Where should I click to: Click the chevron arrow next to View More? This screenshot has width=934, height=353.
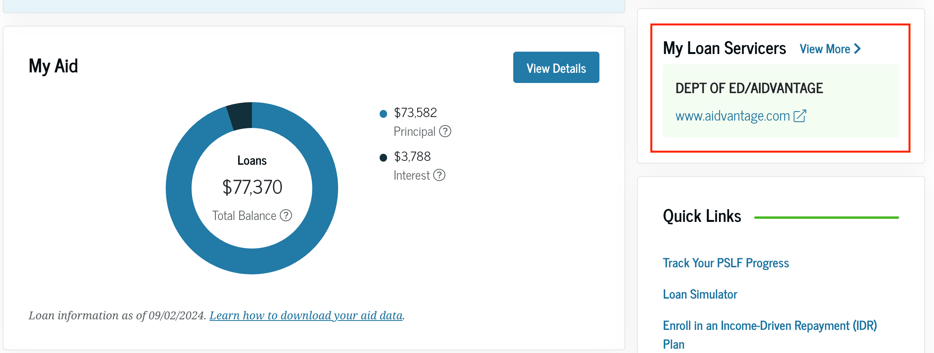858,49
